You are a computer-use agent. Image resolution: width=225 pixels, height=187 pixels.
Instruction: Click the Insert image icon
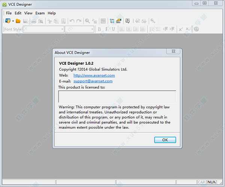[103, 21]
